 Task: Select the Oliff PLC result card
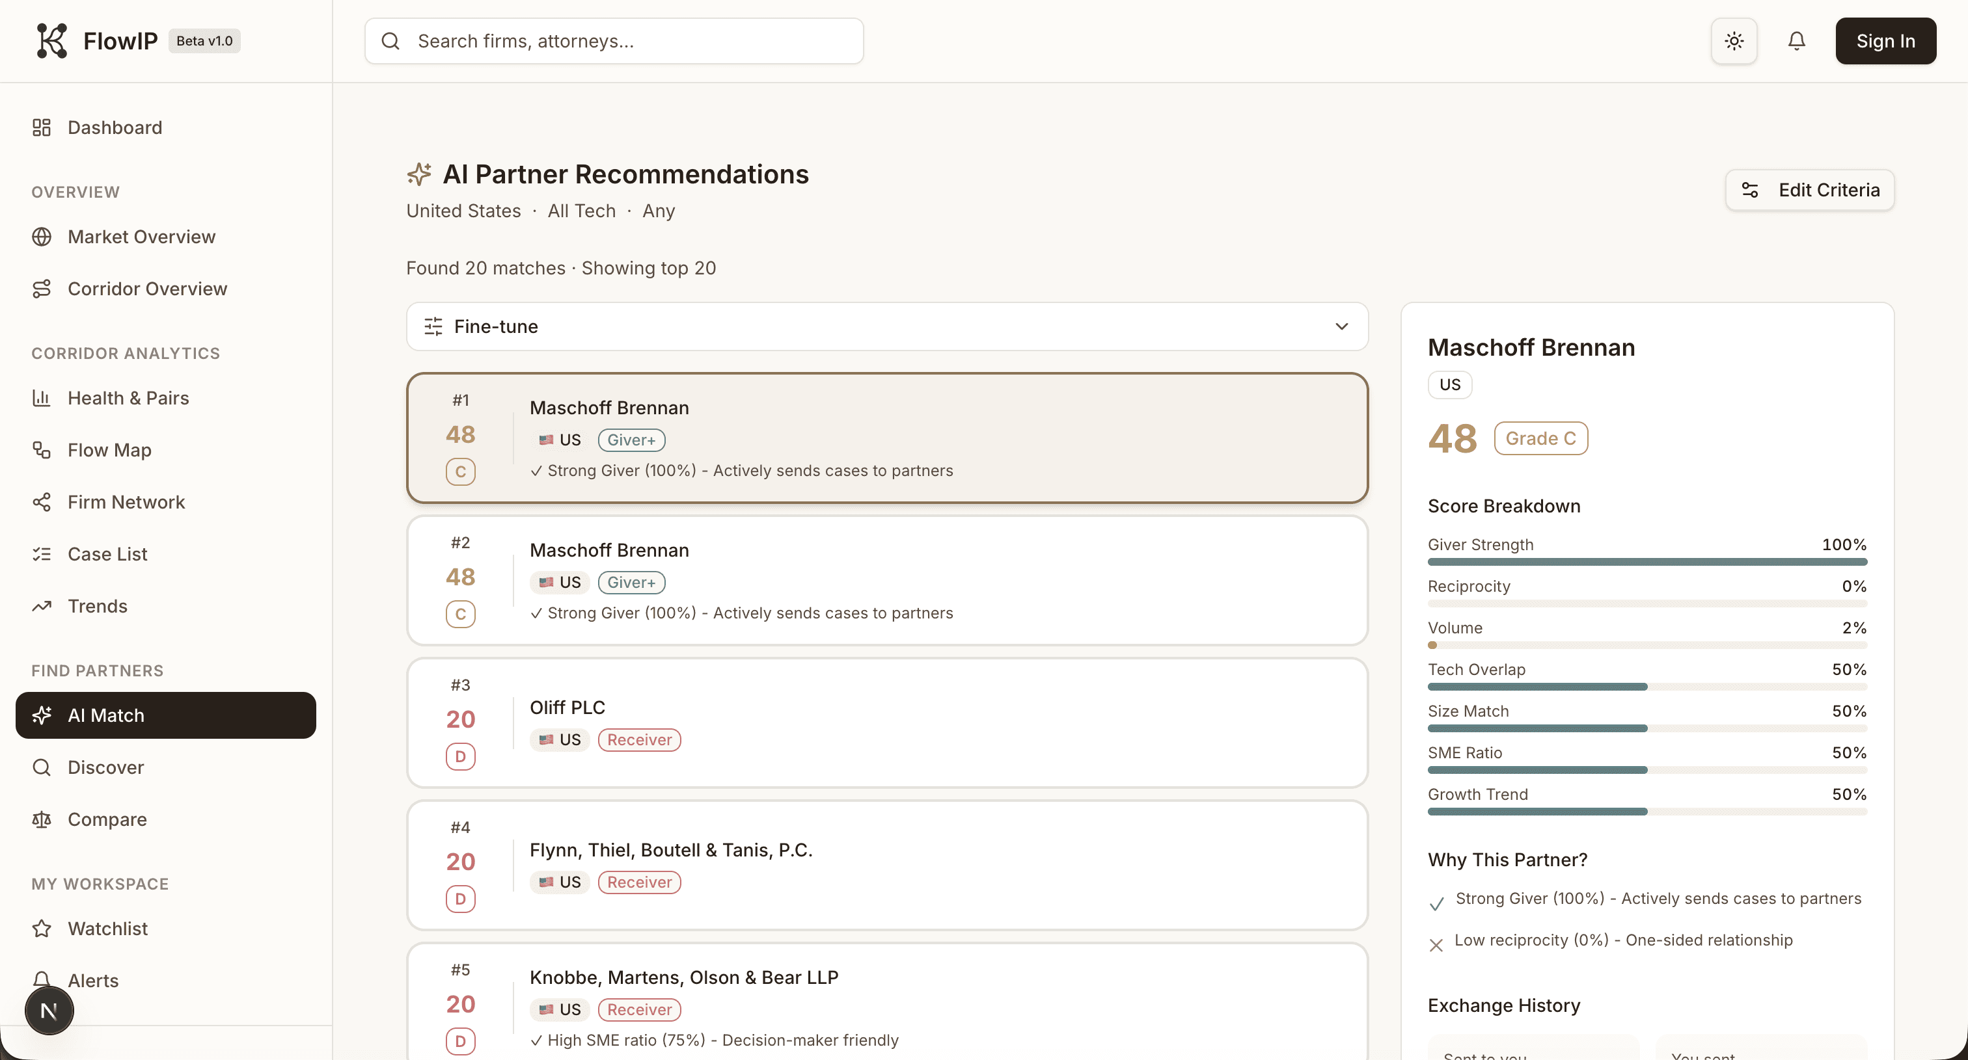point(886,722)
